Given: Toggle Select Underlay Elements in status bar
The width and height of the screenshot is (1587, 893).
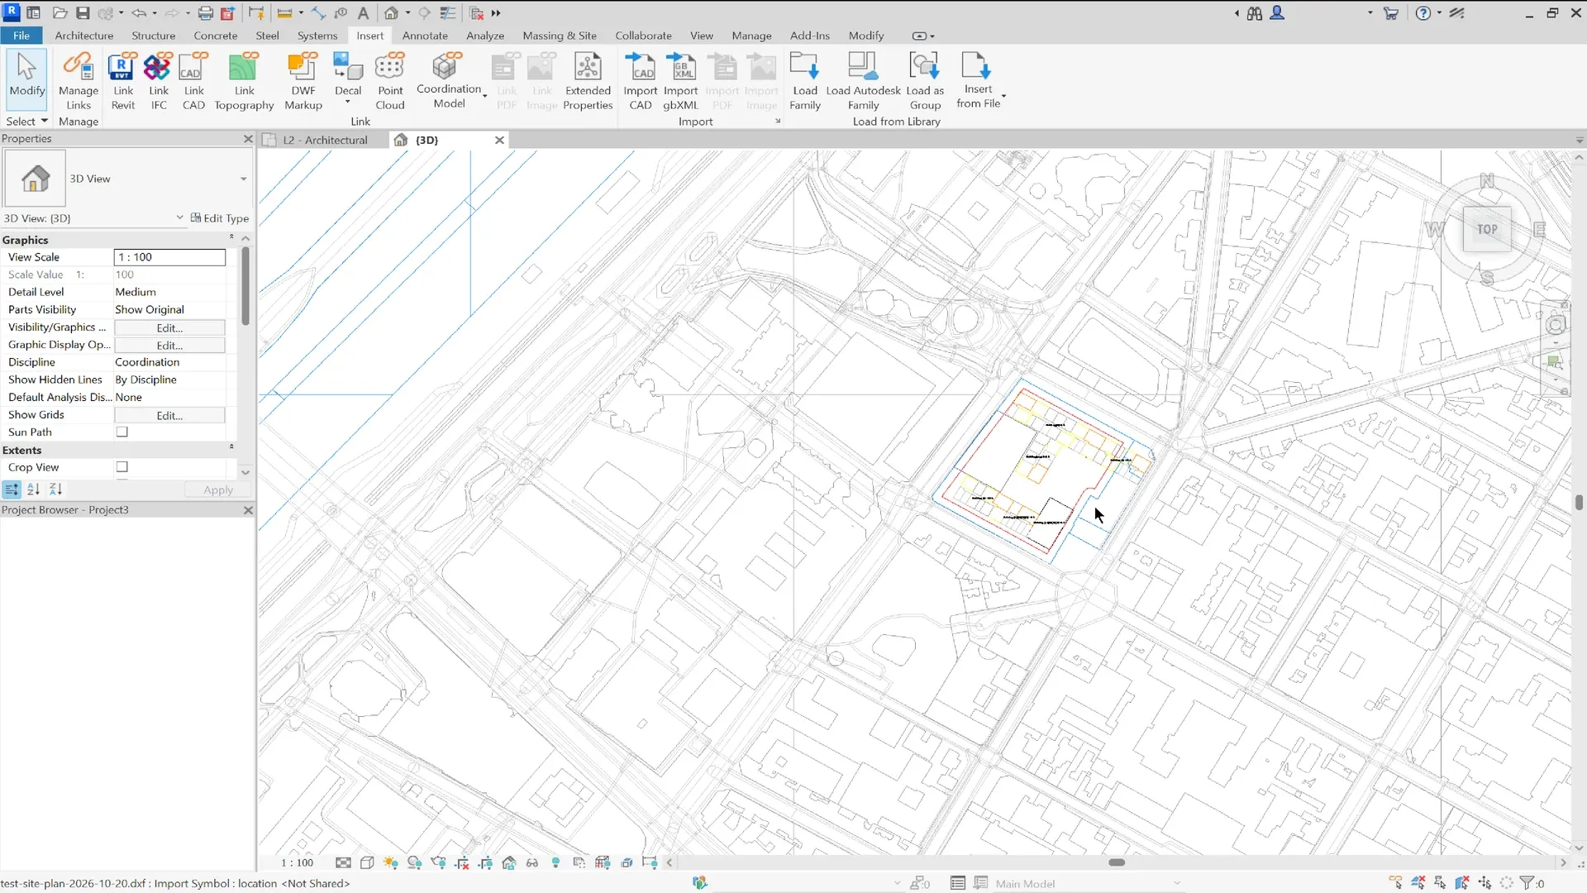Looking at the screenshot, I should point(1418,883).
